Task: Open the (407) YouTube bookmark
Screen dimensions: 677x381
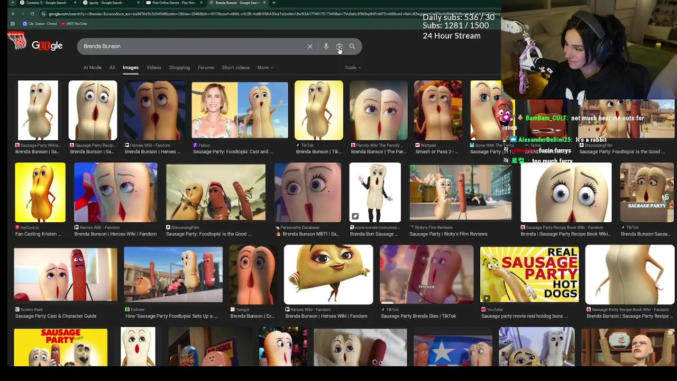Action: pos(74,24)
